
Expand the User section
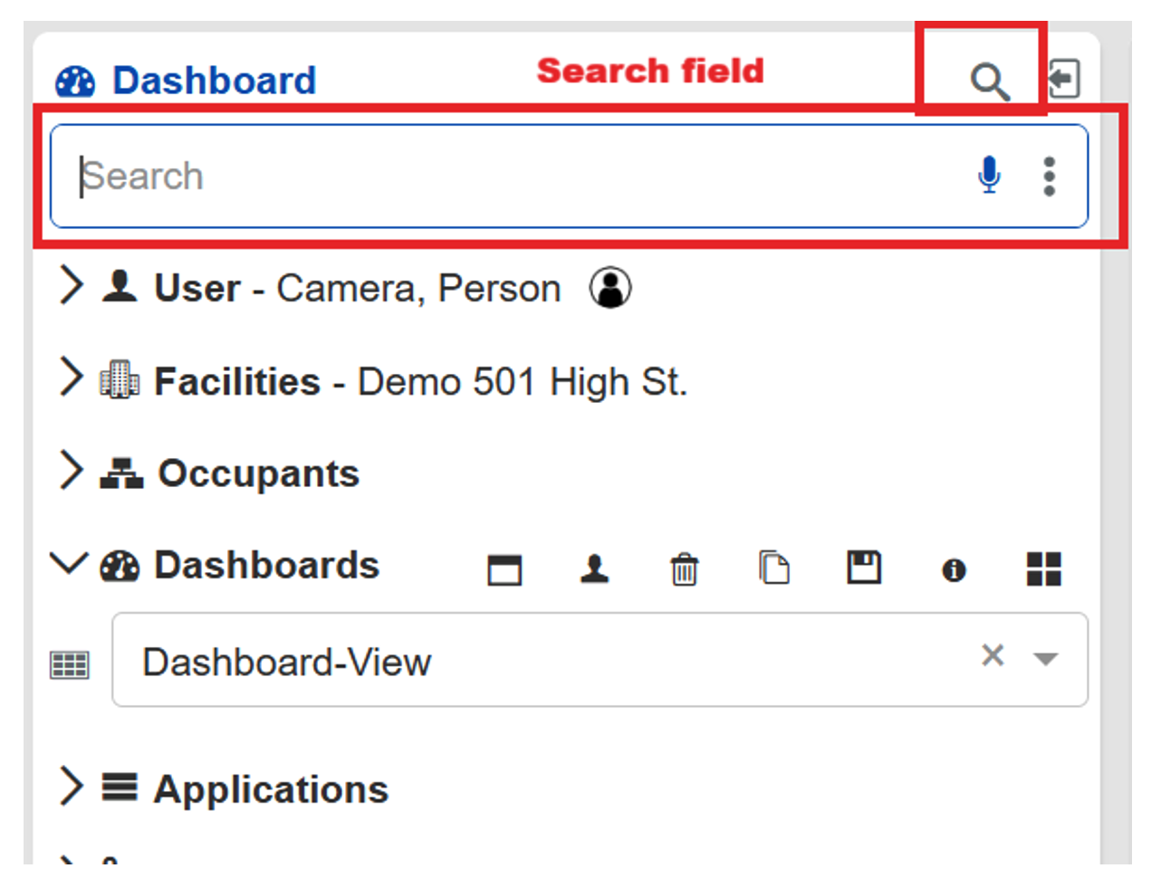click(71, 286)
